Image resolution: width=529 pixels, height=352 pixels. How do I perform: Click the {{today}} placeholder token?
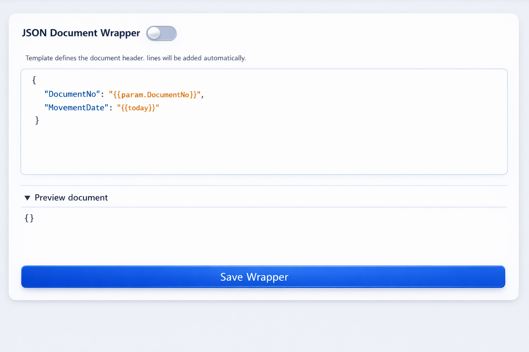click(x=138, y=108)
